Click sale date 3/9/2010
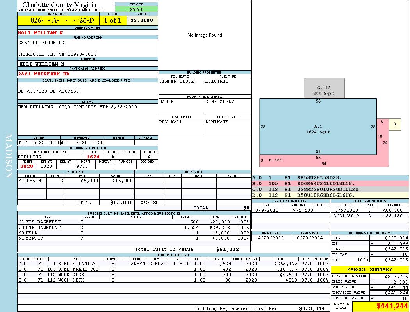The image size is (410, 312). (x=267, y=210)
